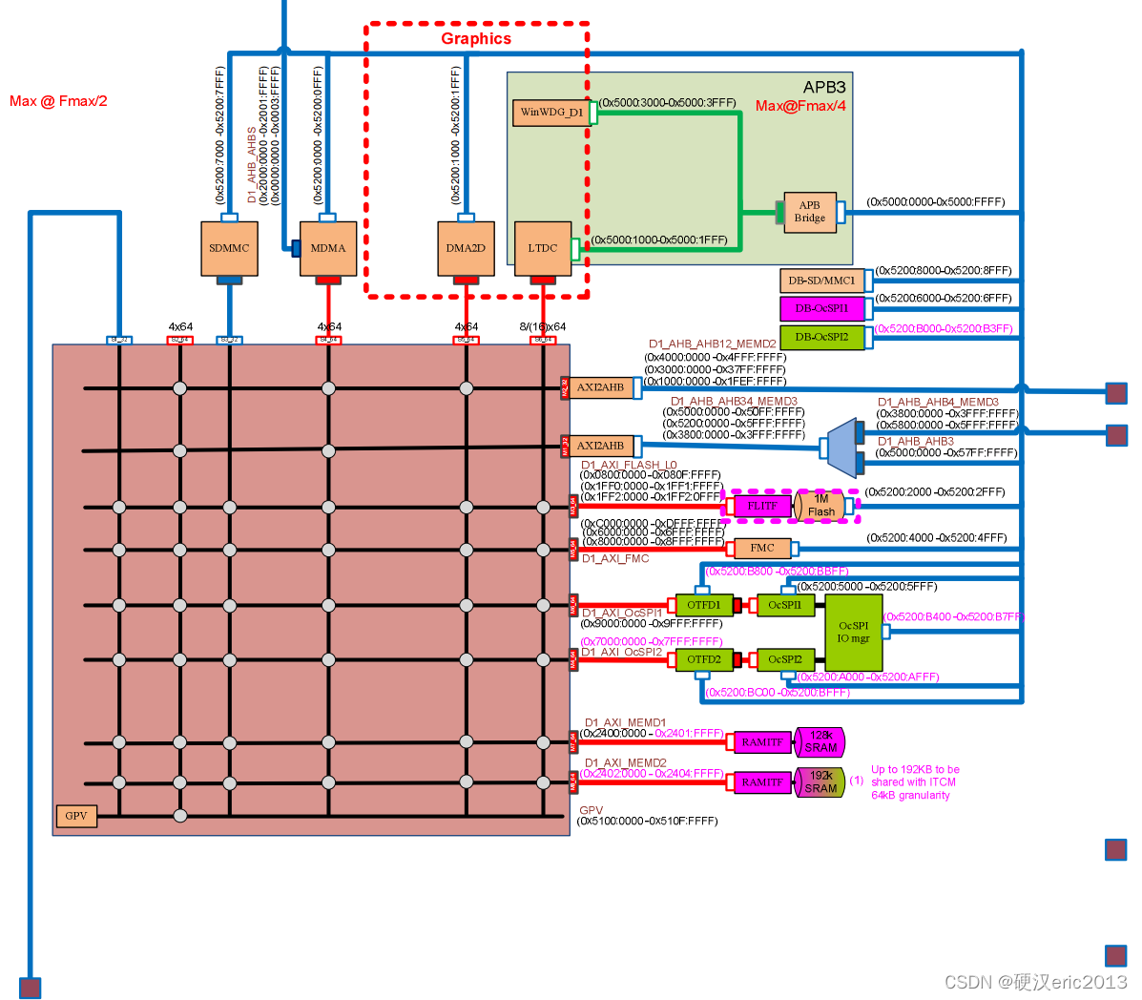Screen dimensions: 1142x1000
Task: Select the 'Up to 192KB to be' note
Action: 916,769
